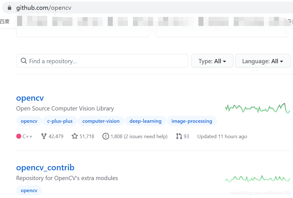Click the issues icon beside 1,808
The height and width of the screenshot is (198, 293).
[x=106, y=136]
